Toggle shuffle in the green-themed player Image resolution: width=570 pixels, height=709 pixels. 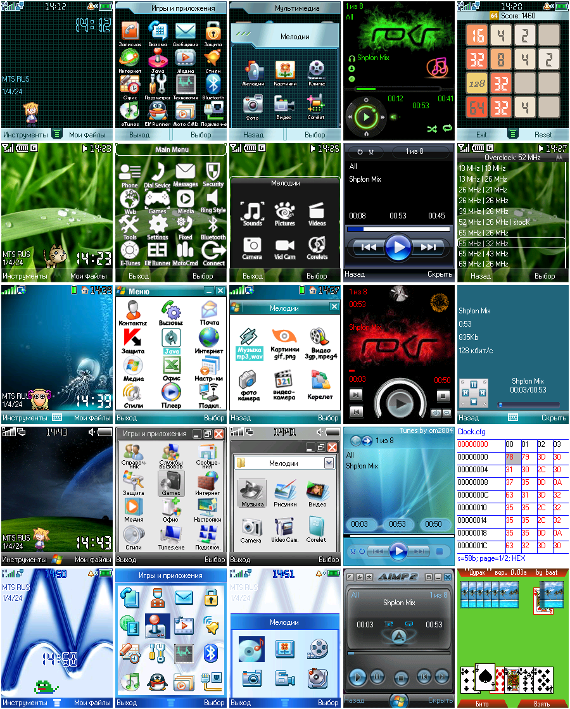(432, 129)
